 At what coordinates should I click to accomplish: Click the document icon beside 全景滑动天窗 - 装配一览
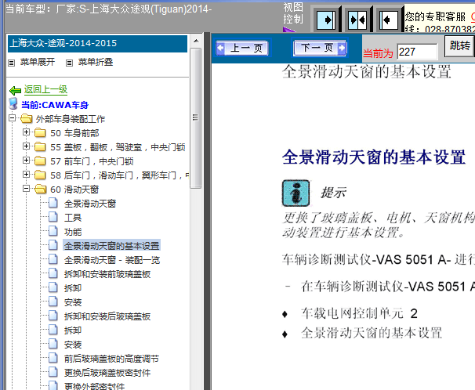pyautogui.click(x=53, y=259)
